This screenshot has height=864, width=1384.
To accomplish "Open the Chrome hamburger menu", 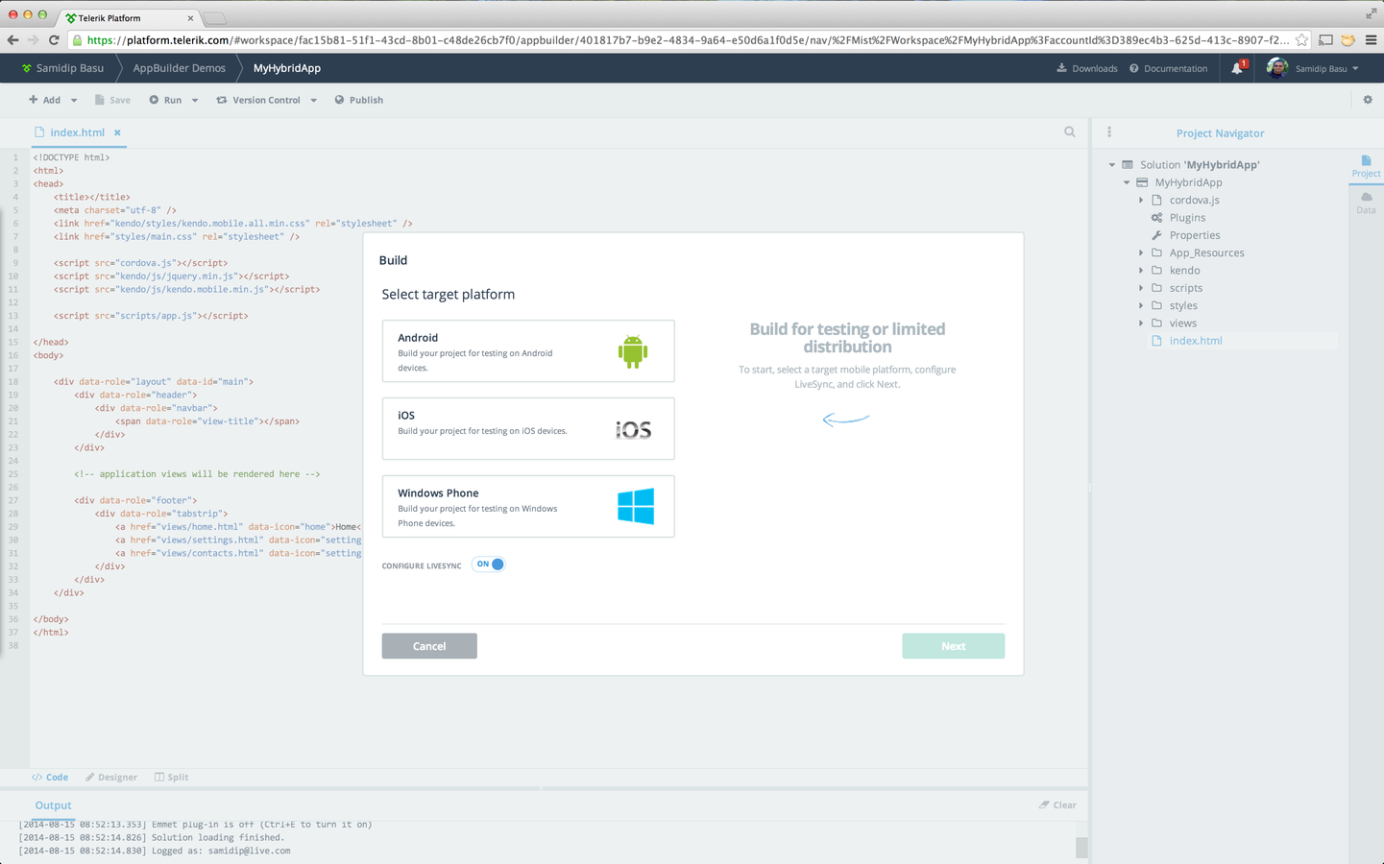I will point(1371,40).
